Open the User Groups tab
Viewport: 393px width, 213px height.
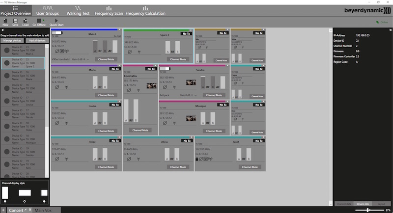click(x=48, y=10)
